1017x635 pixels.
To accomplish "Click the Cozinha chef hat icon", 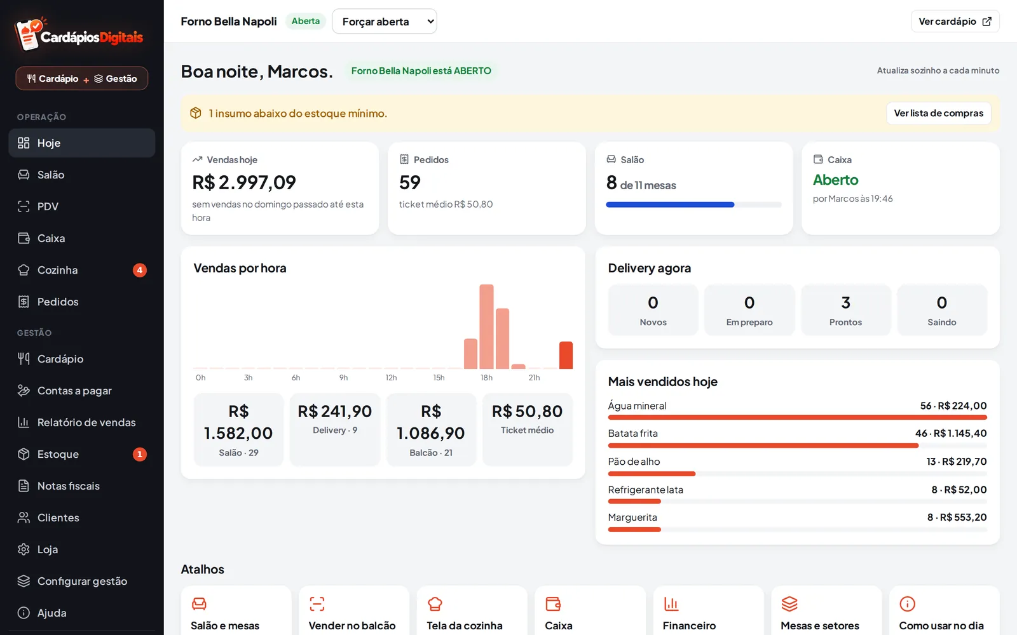I will pos(24,270).
